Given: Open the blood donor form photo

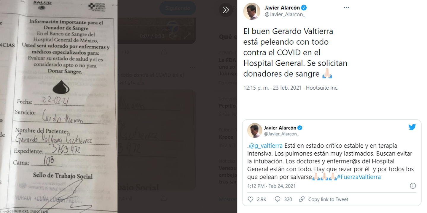Looking at the screenshot, I should click(59, 106).
